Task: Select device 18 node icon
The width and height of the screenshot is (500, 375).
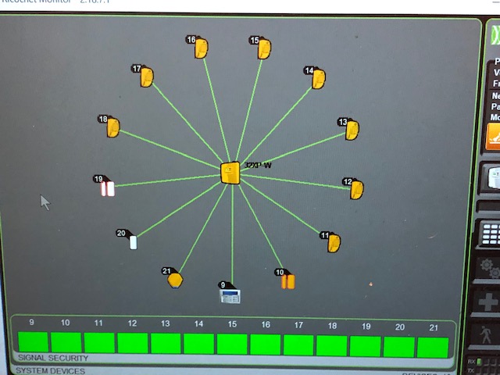Action: [113, 127]
